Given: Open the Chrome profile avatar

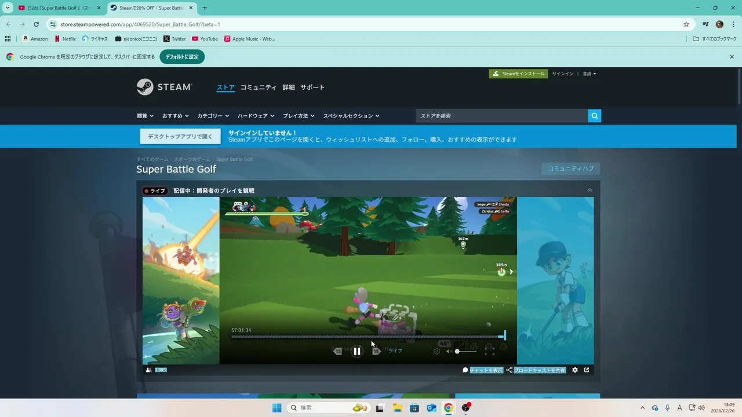Looking at the screenshot, I should point(719,24).
